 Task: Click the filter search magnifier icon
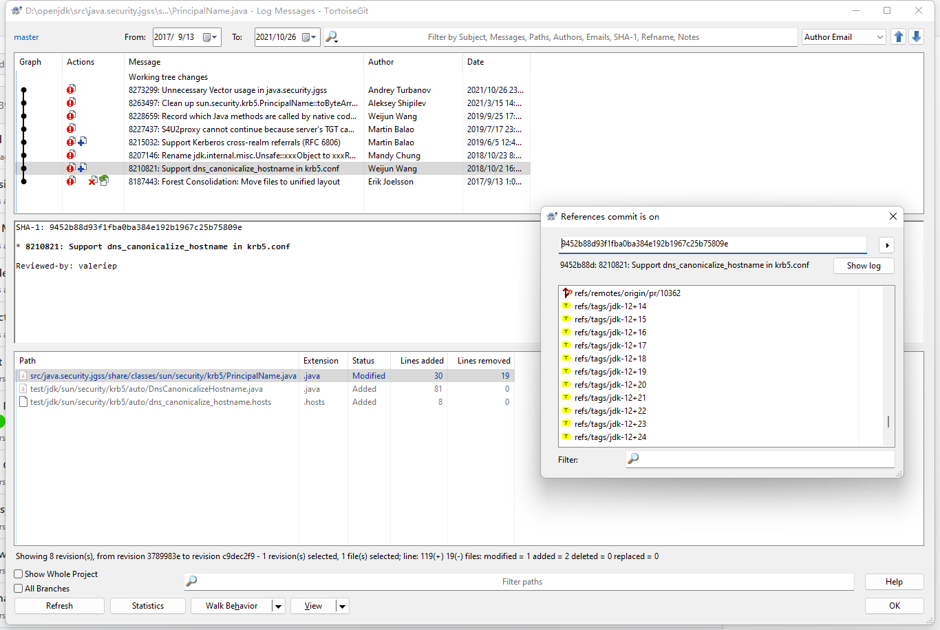click(332, 37)
